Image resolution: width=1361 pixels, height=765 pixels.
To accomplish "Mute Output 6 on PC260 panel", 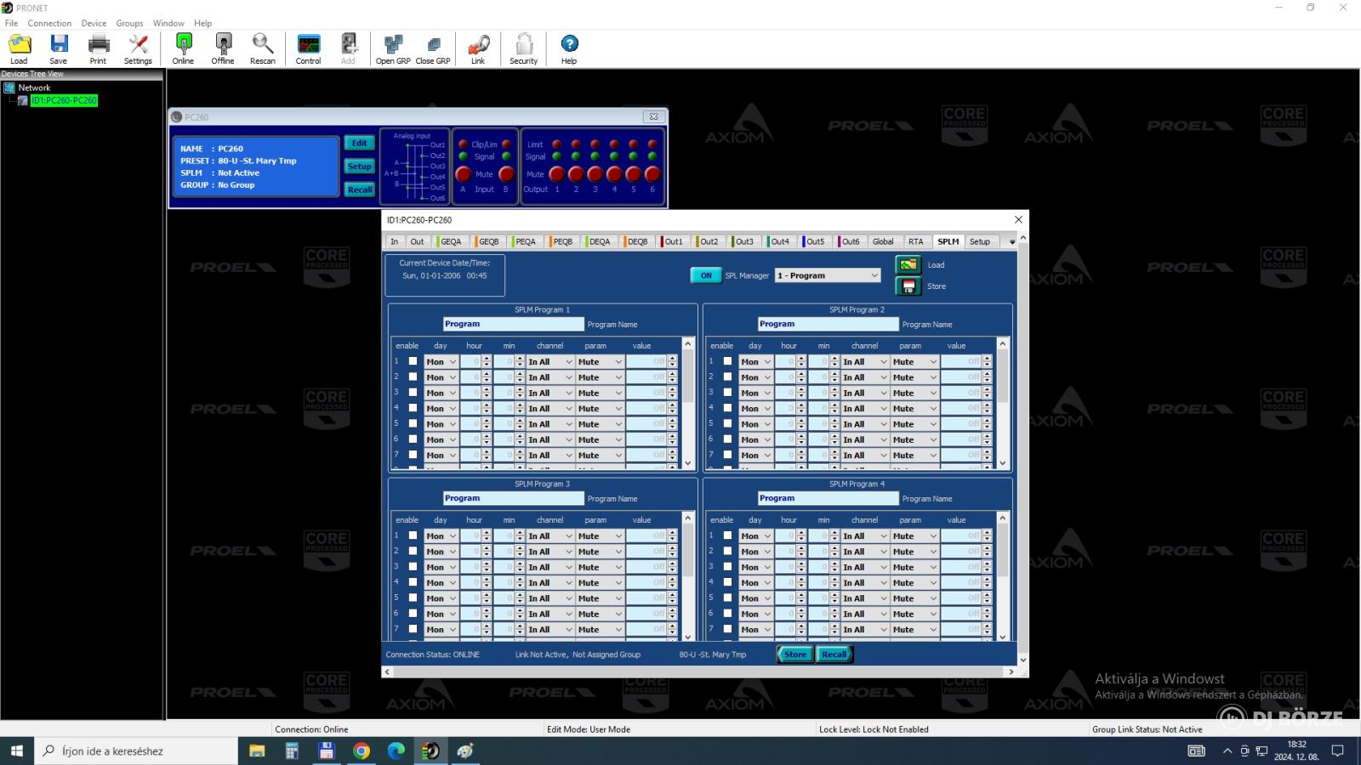I will pyautogui.click(x=652, y=173).
